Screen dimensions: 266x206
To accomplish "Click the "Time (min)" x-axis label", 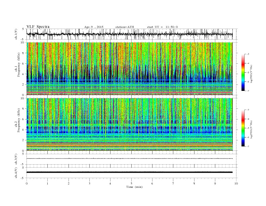I will point(134,187).
